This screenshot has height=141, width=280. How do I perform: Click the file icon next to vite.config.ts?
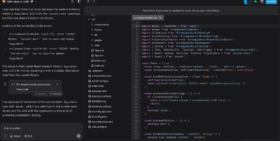(x=90, y=127)
